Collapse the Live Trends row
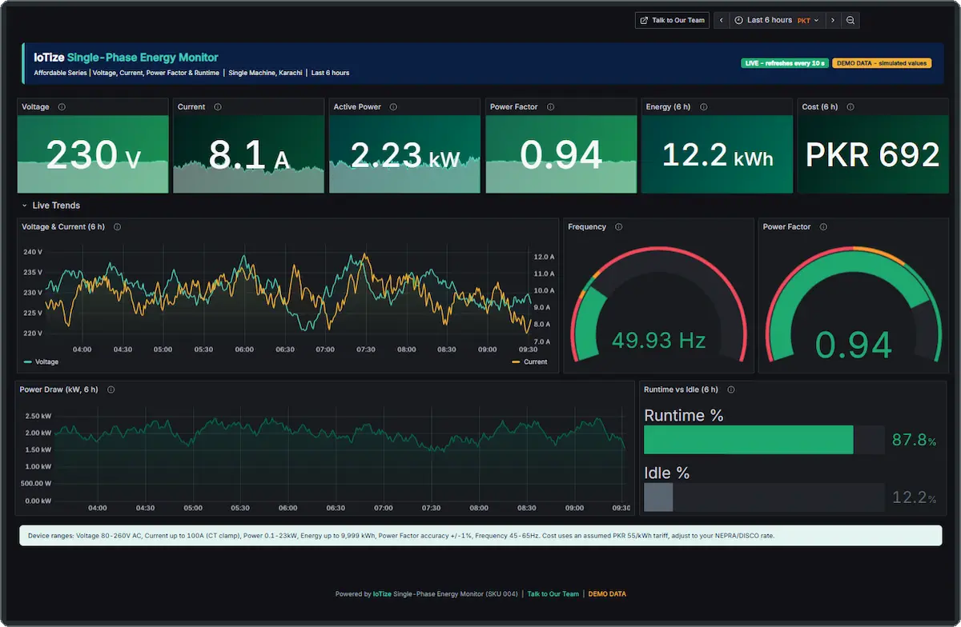 [x=25, y=206]
